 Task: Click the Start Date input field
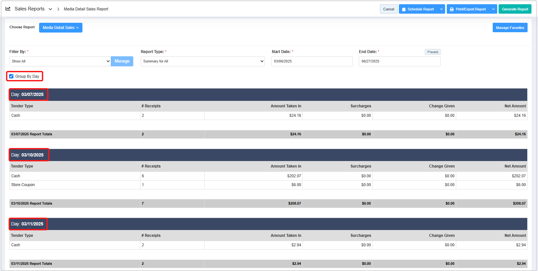pos(312,61)
